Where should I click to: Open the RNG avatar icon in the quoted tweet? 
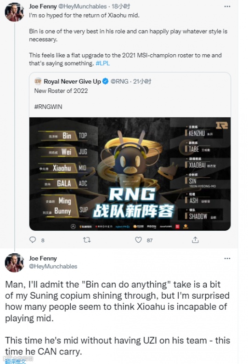pyautogui.click(x=38, y=81)
